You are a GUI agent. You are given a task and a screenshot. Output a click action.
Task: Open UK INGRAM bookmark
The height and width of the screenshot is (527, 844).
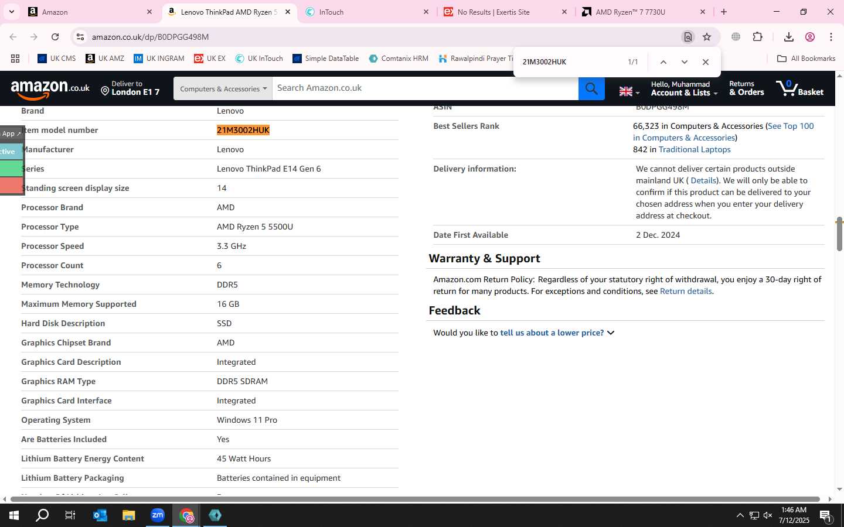158,59
